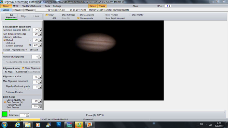
Task: Switch to the Stack tab
Action: click(x=18, y=10)
